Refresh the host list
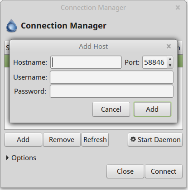 [x=95, y=139]
